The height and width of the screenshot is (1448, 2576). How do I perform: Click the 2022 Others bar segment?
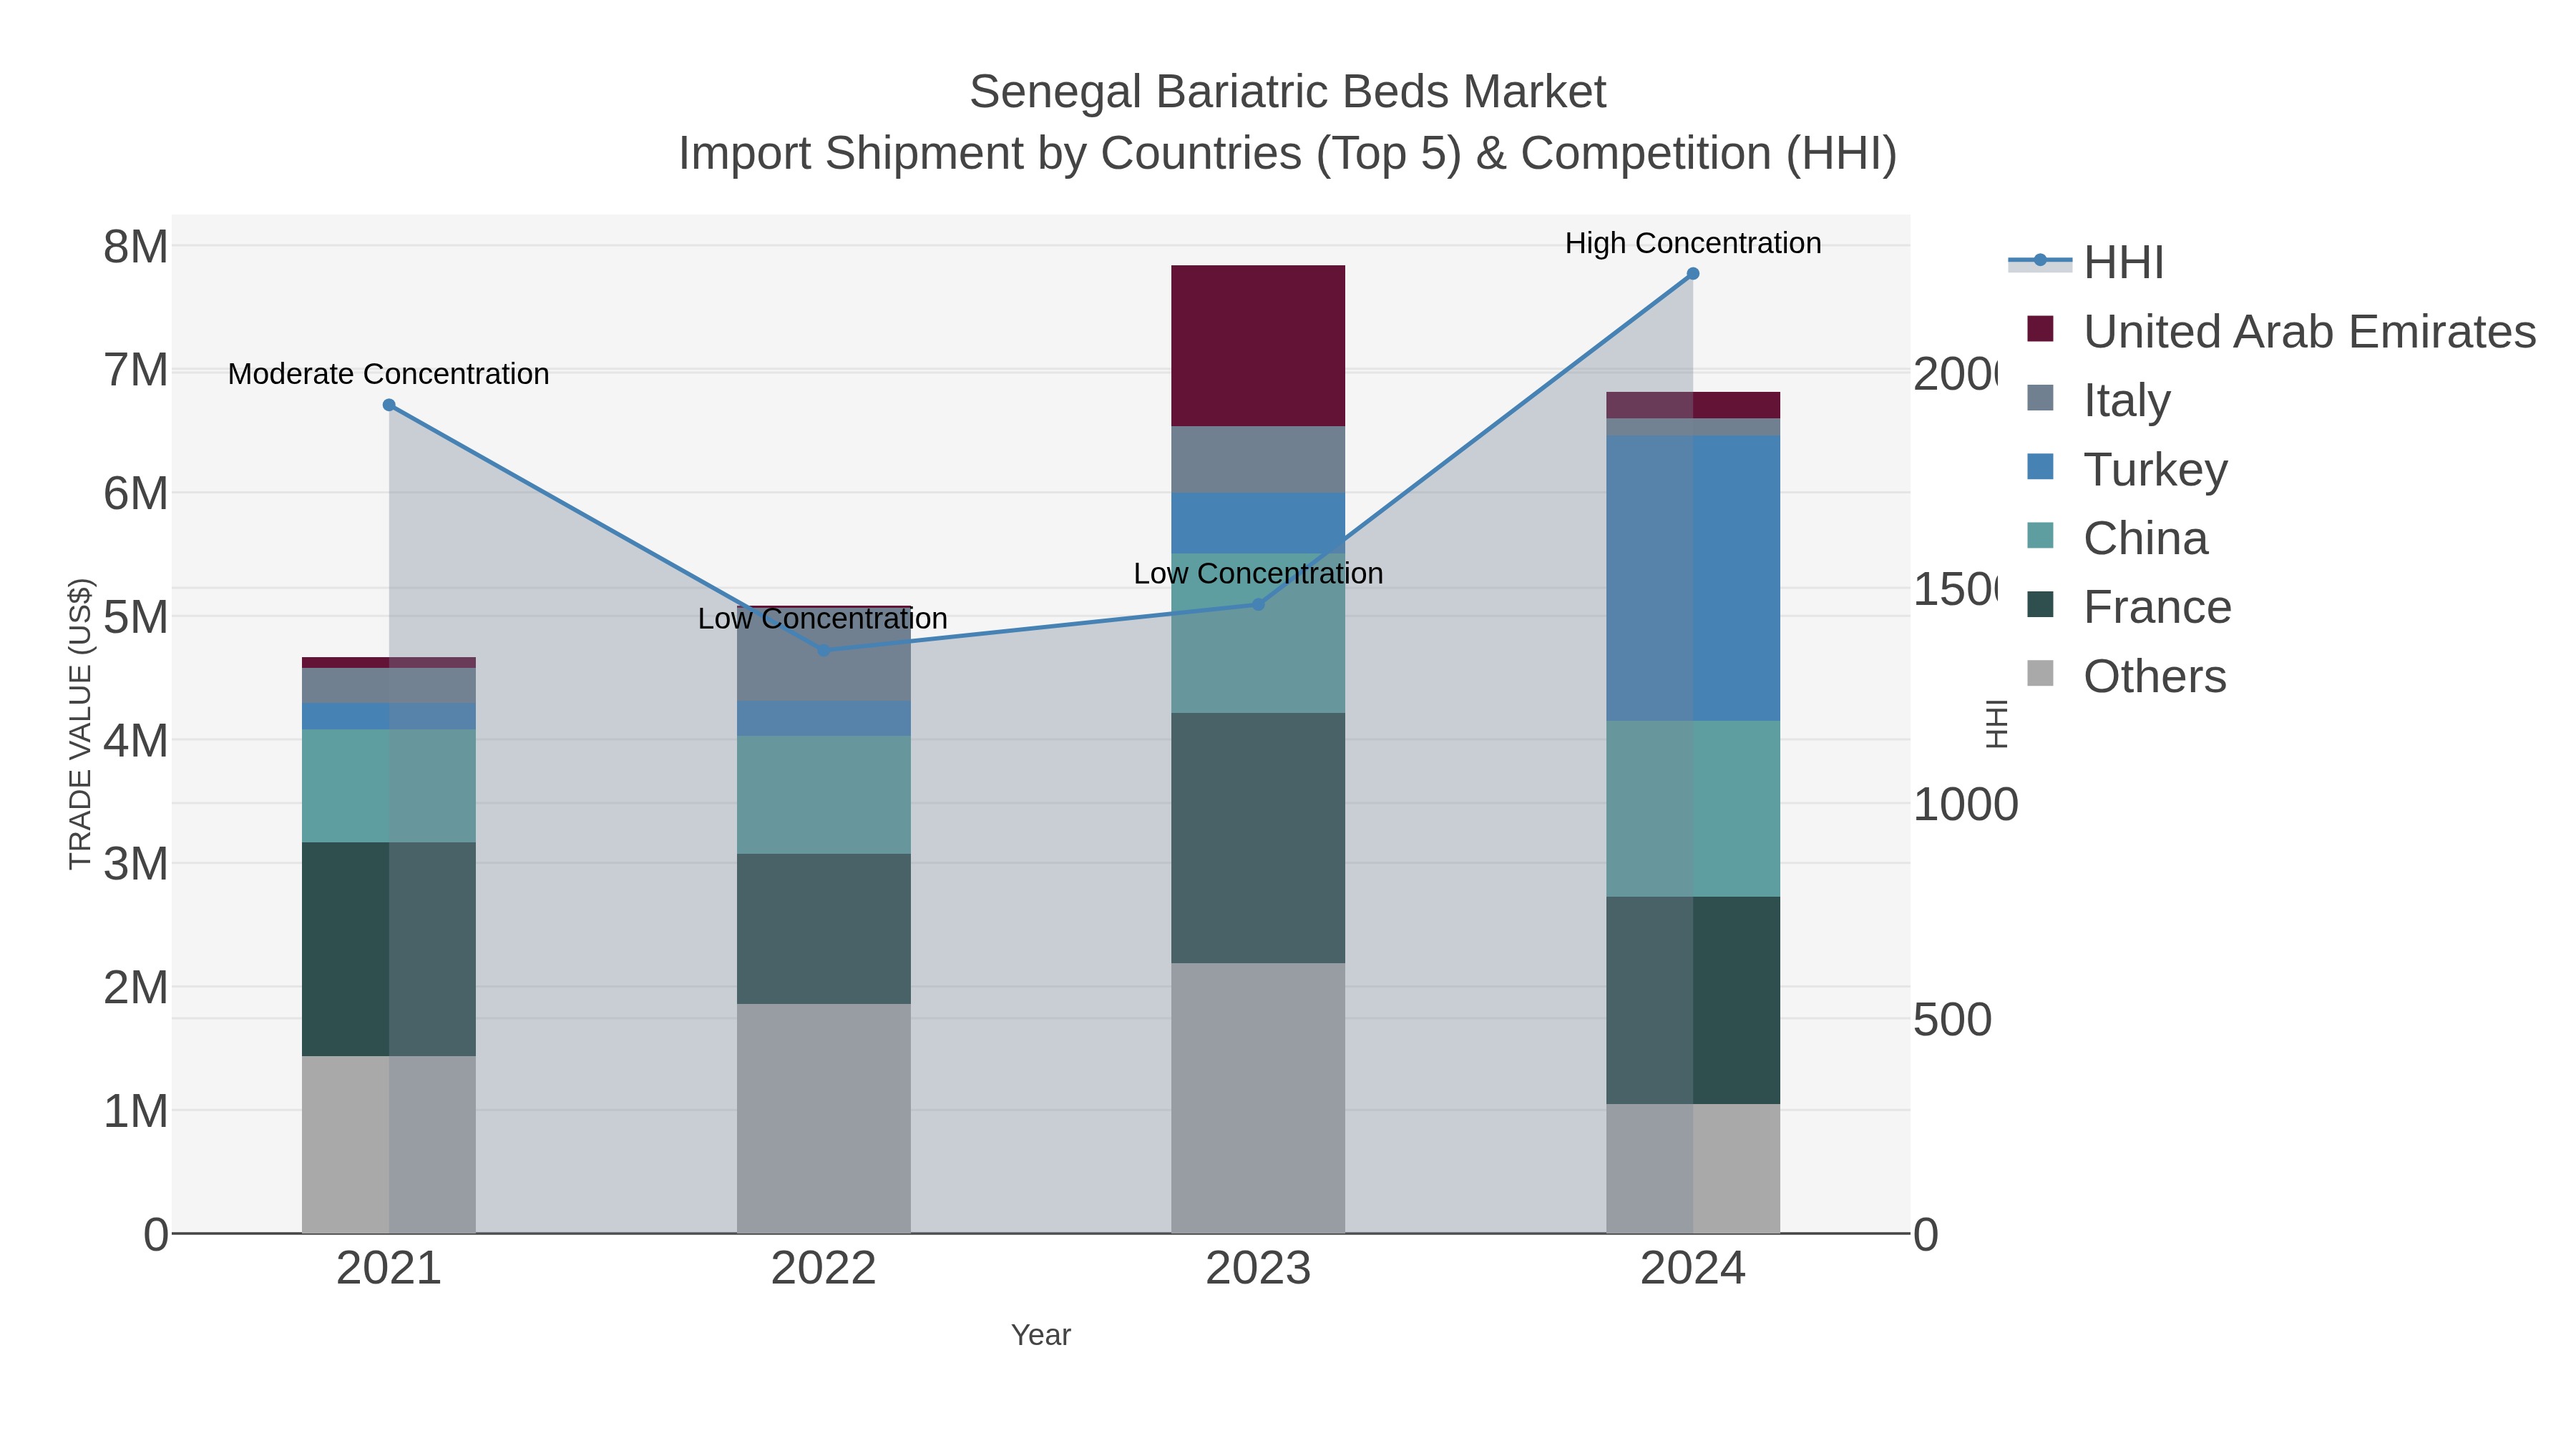tap(824, 1119)
